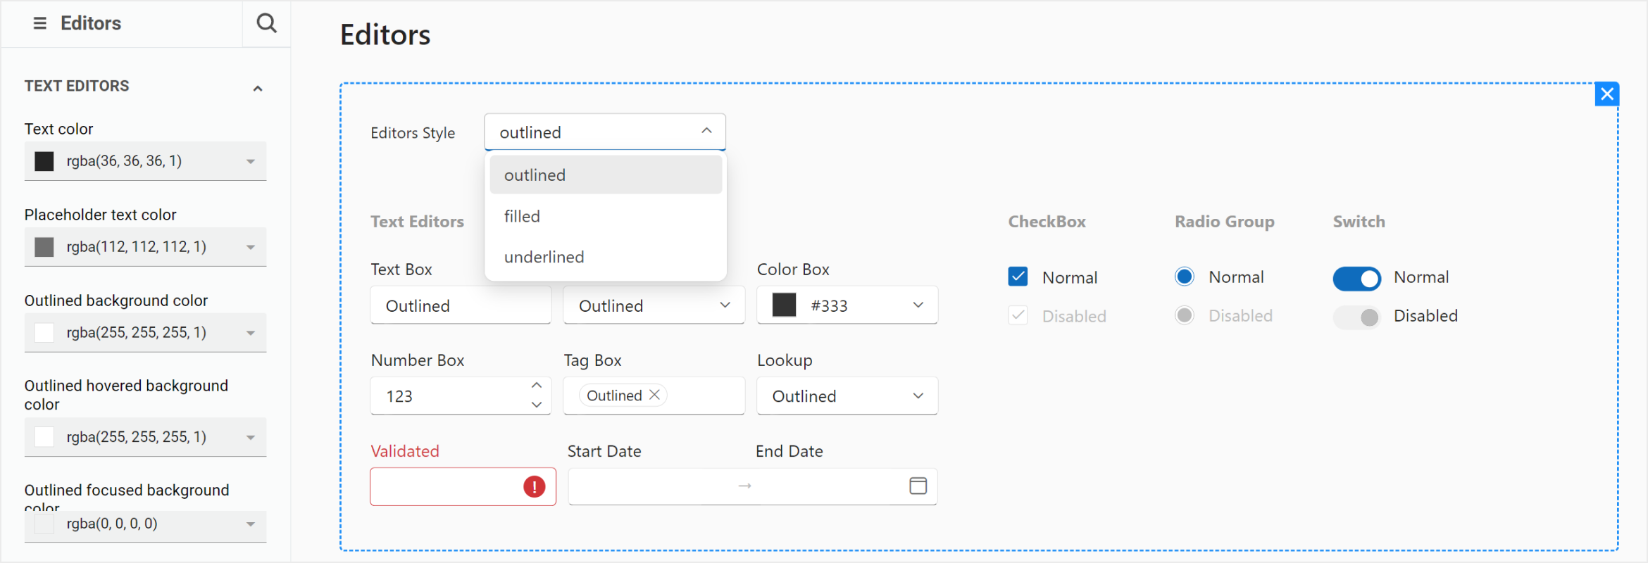Click the rgba(112, 112, 112, 1) value
The height and width of the screenshot is (563, 1648).
(137, 247)
